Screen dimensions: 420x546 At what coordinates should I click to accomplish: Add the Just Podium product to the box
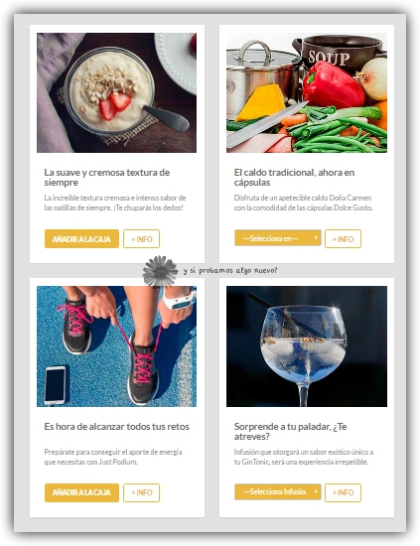(81, 492)
